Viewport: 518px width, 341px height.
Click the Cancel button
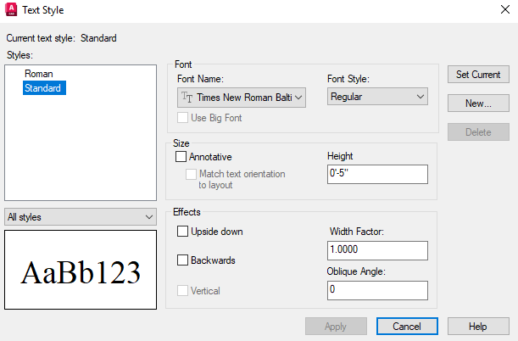click(407, 327)
